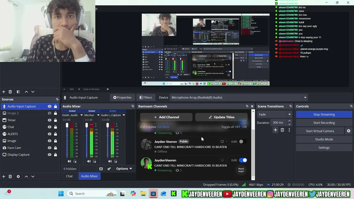Viewport: 354px width, 199px height.
Task: Pop out the Audio Mixer dock
Action: tap(133, 106)
